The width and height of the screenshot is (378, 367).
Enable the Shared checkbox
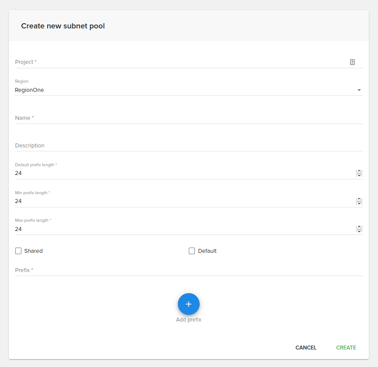click(18, 251)
